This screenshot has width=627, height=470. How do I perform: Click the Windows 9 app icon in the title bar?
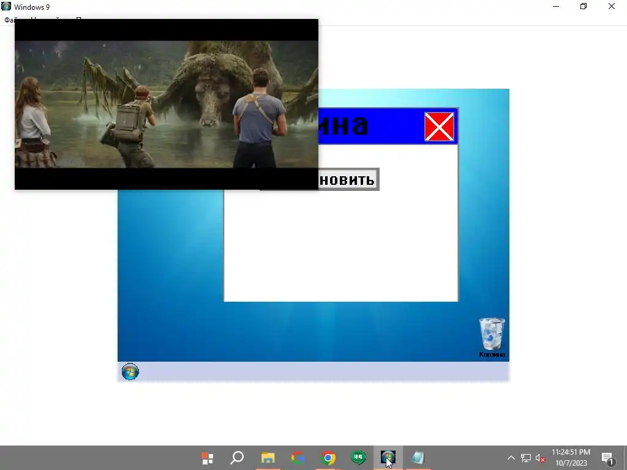click(x=6, y=6)
